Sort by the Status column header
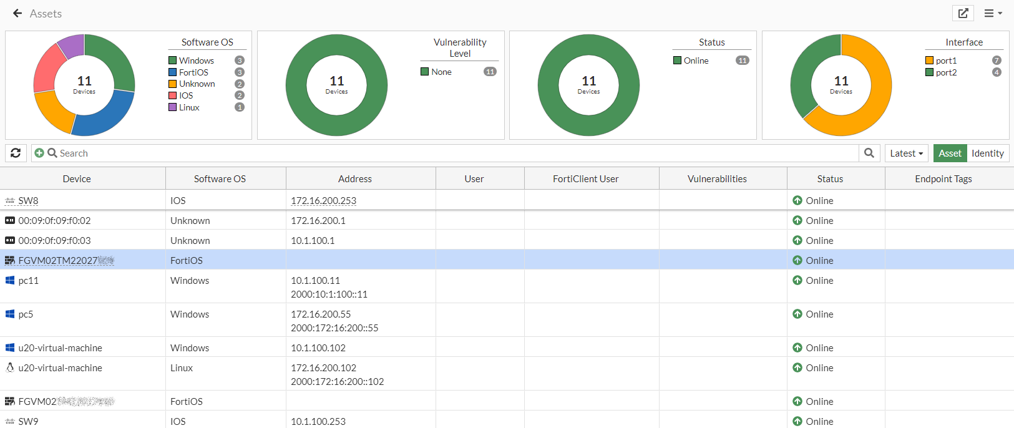 (x=830, y=178)
